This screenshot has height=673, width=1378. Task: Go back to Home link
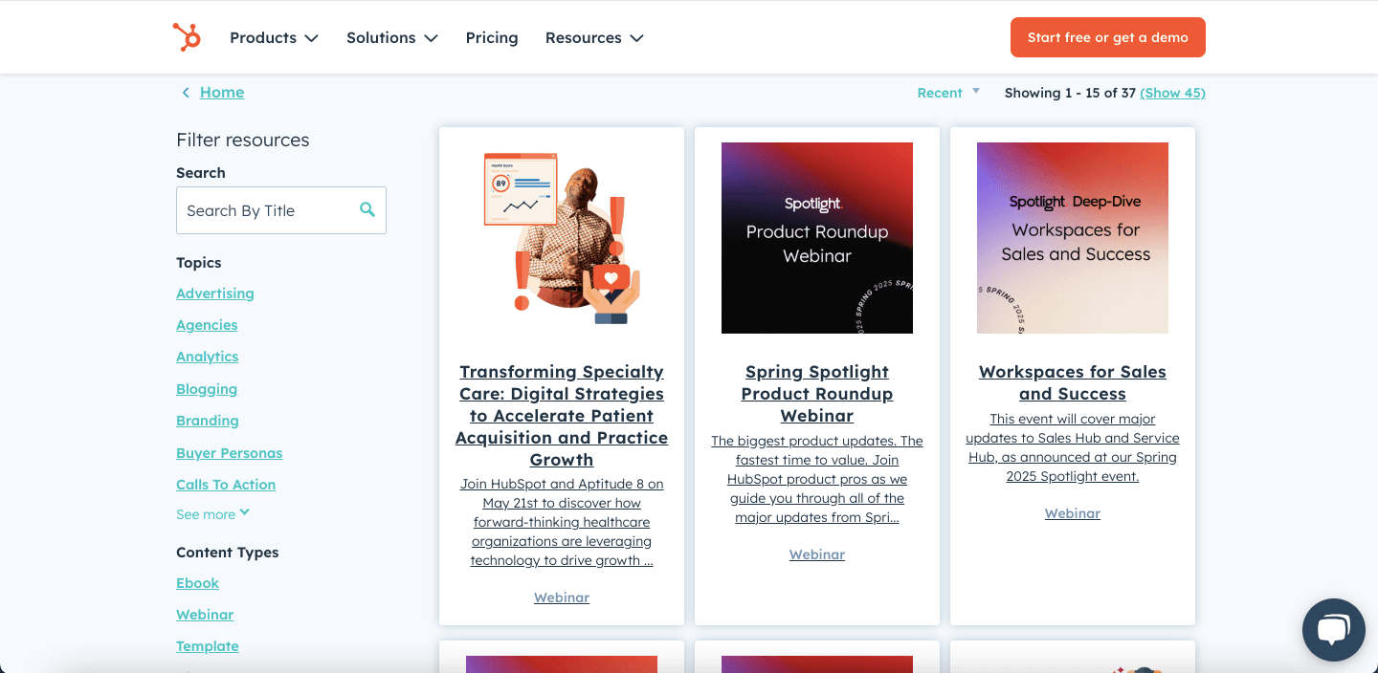pos(222,92)
